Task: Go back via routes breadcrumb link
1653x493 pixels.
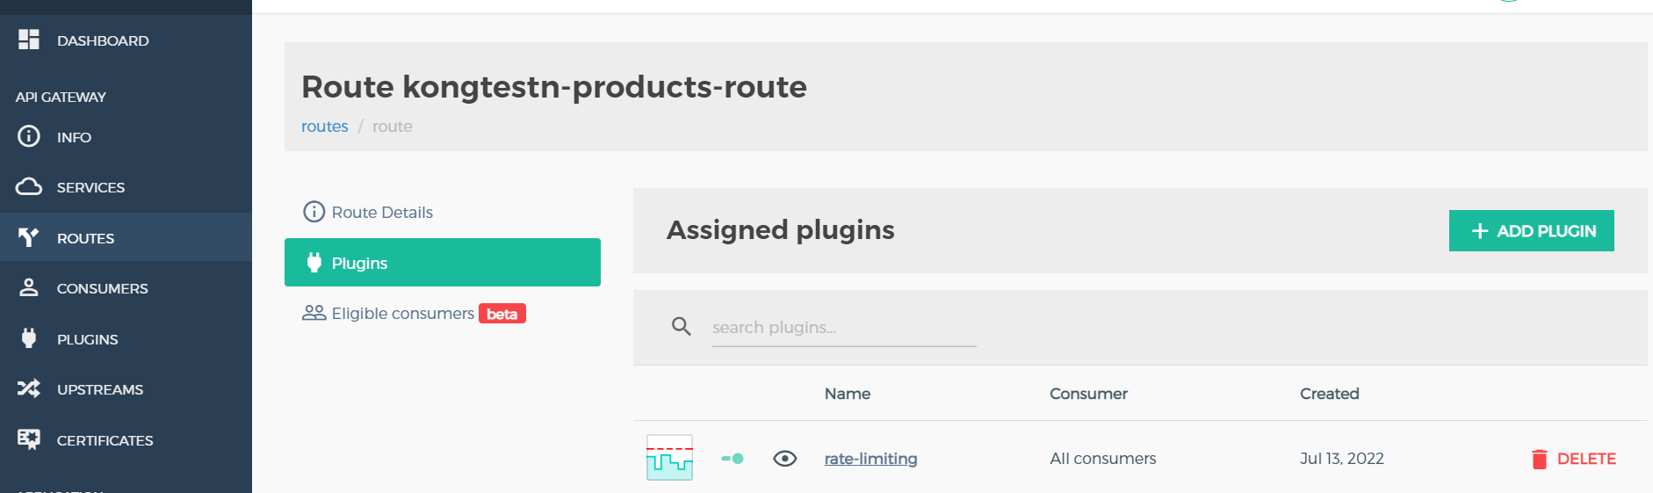Action: coord(324,126)
